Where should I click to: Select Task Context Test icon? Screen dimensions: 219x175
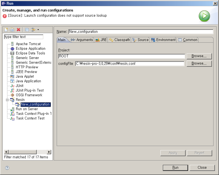pyautogui.click(x=12, y=118)
